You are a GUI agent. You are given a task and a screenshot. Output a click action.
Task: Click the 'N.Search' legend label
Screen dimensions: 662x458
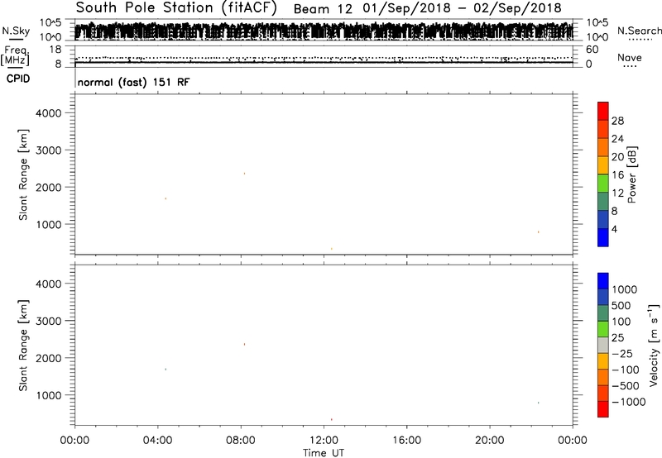639,31
